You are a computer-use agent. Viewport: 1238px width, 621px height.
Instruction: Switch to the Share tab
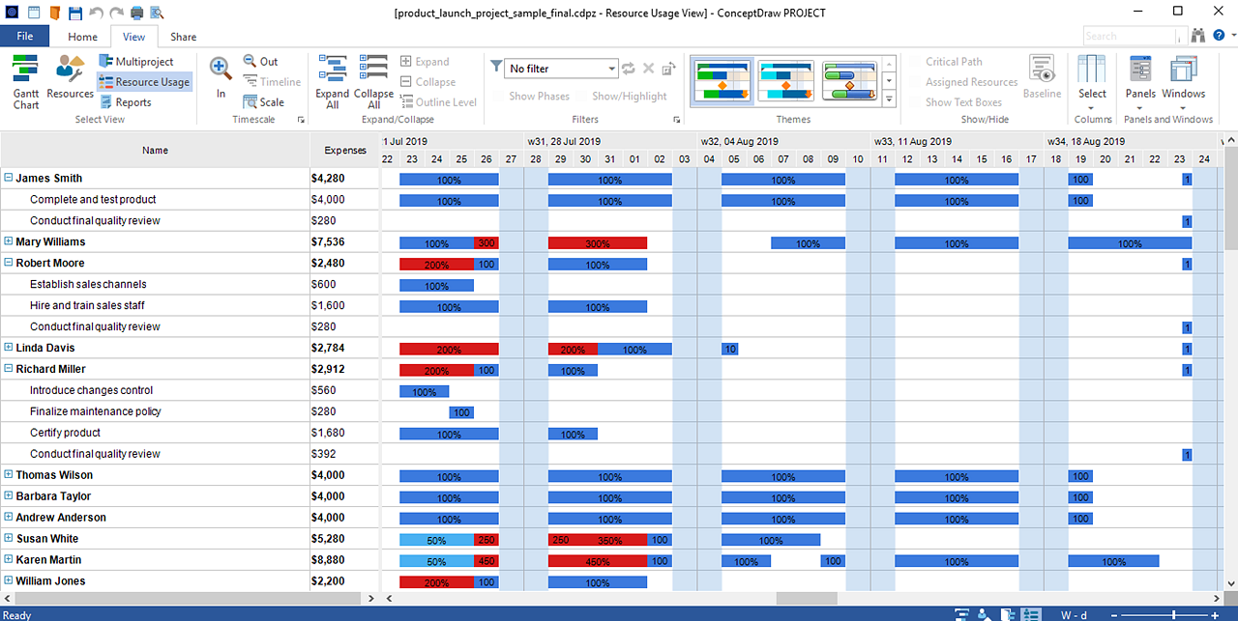183,37
